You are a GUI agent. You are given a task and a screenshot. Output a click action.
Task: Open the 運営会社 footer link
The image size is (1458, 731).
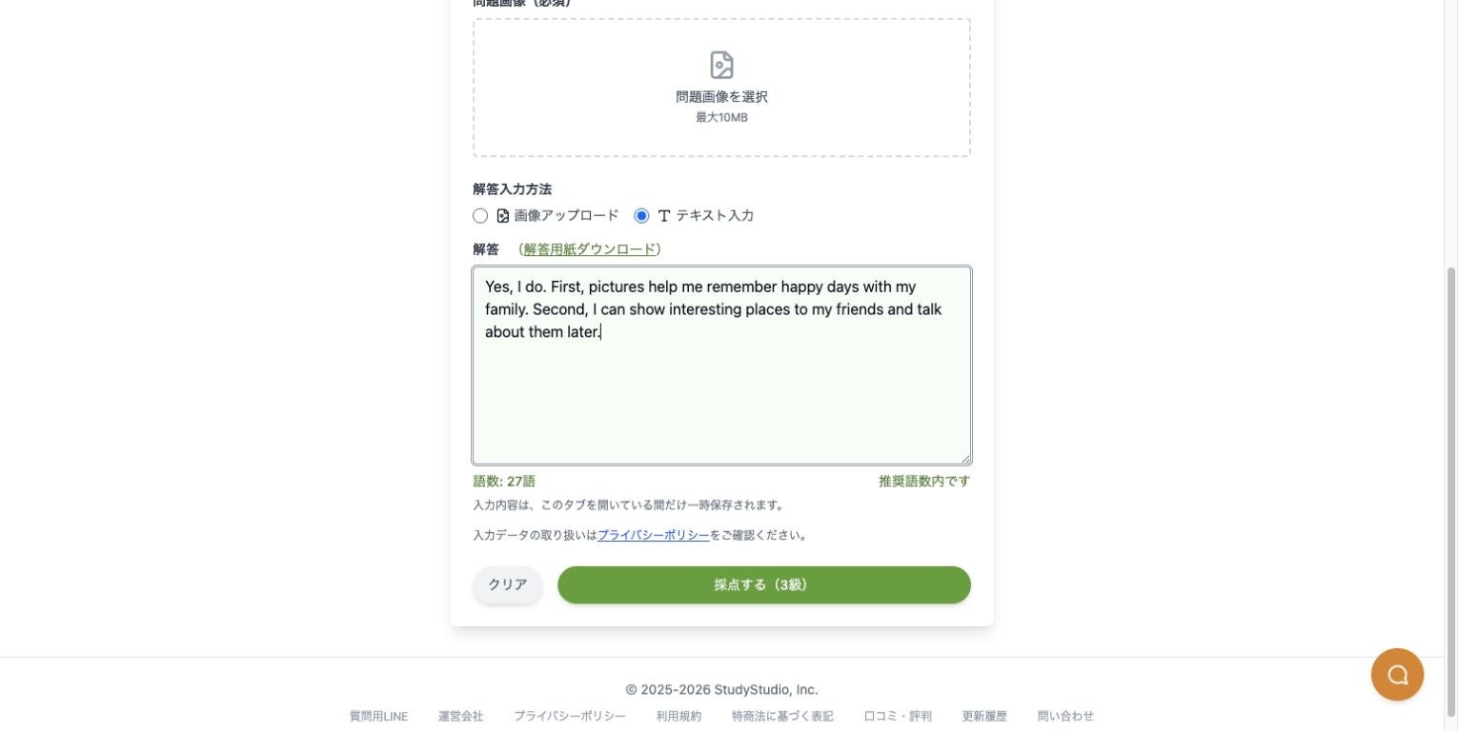click(460, 716)
